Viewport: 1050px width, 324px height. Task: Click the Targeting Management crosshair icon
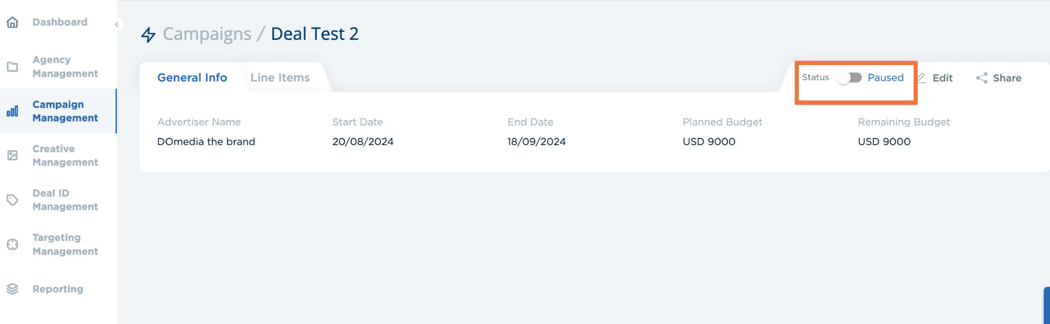point(12,245)
